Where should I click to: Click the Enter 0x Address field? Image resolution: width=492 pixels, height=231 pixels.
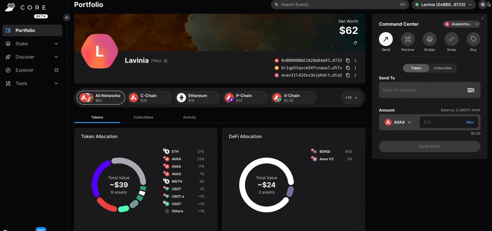pyautogui.click(x=422, y=90)
